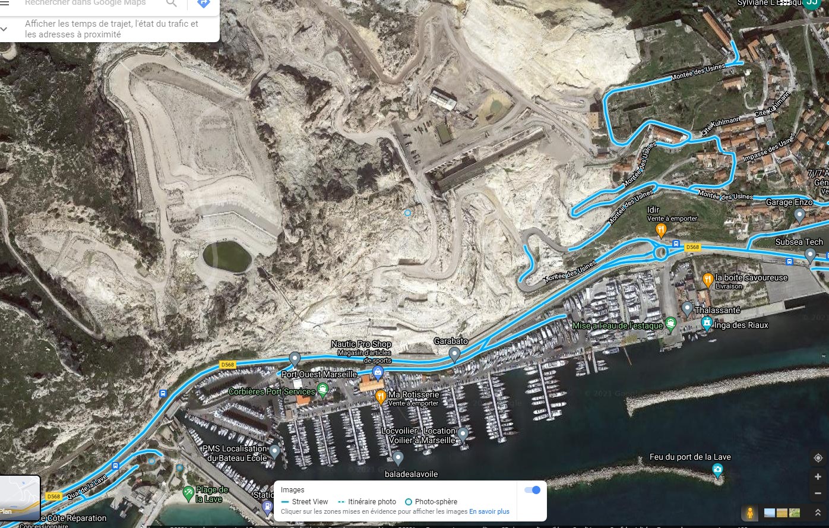This screenshot has width=829, height=528.
Task: Select the Ma Rotisserie restaurant pin
Action: point(381,396)
